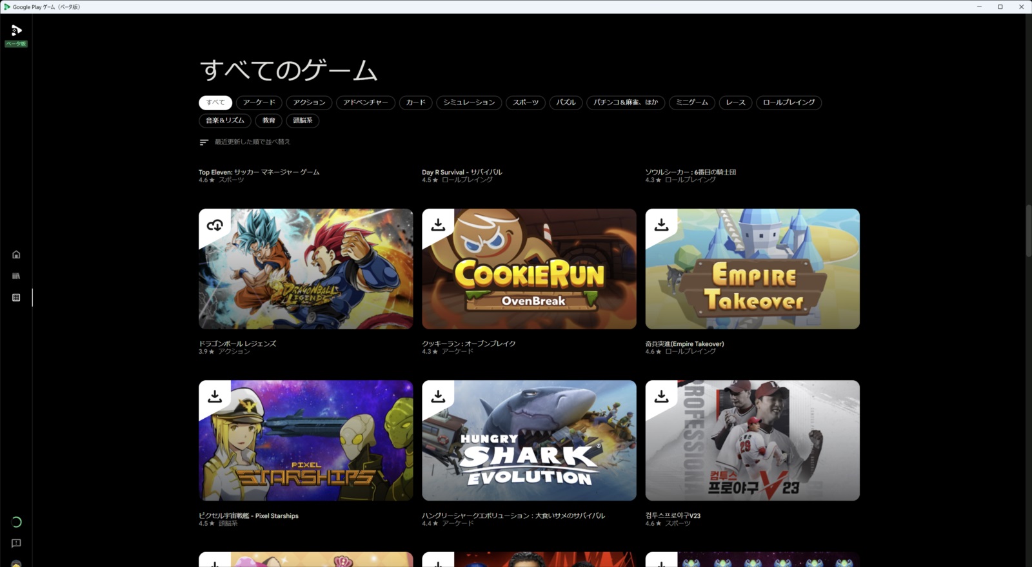
Task: Click download icon on Hungry Shark Evolution
Action: (x=438, y=396)
